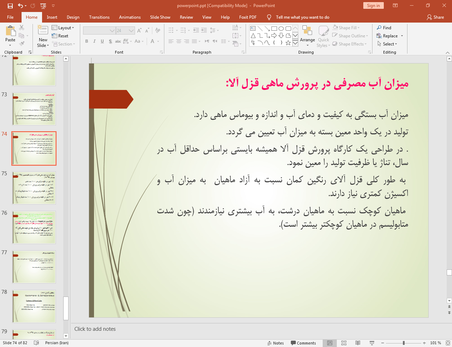Switch to Reading View
This screenshot has height=347, width=452.
pos(358,343)
